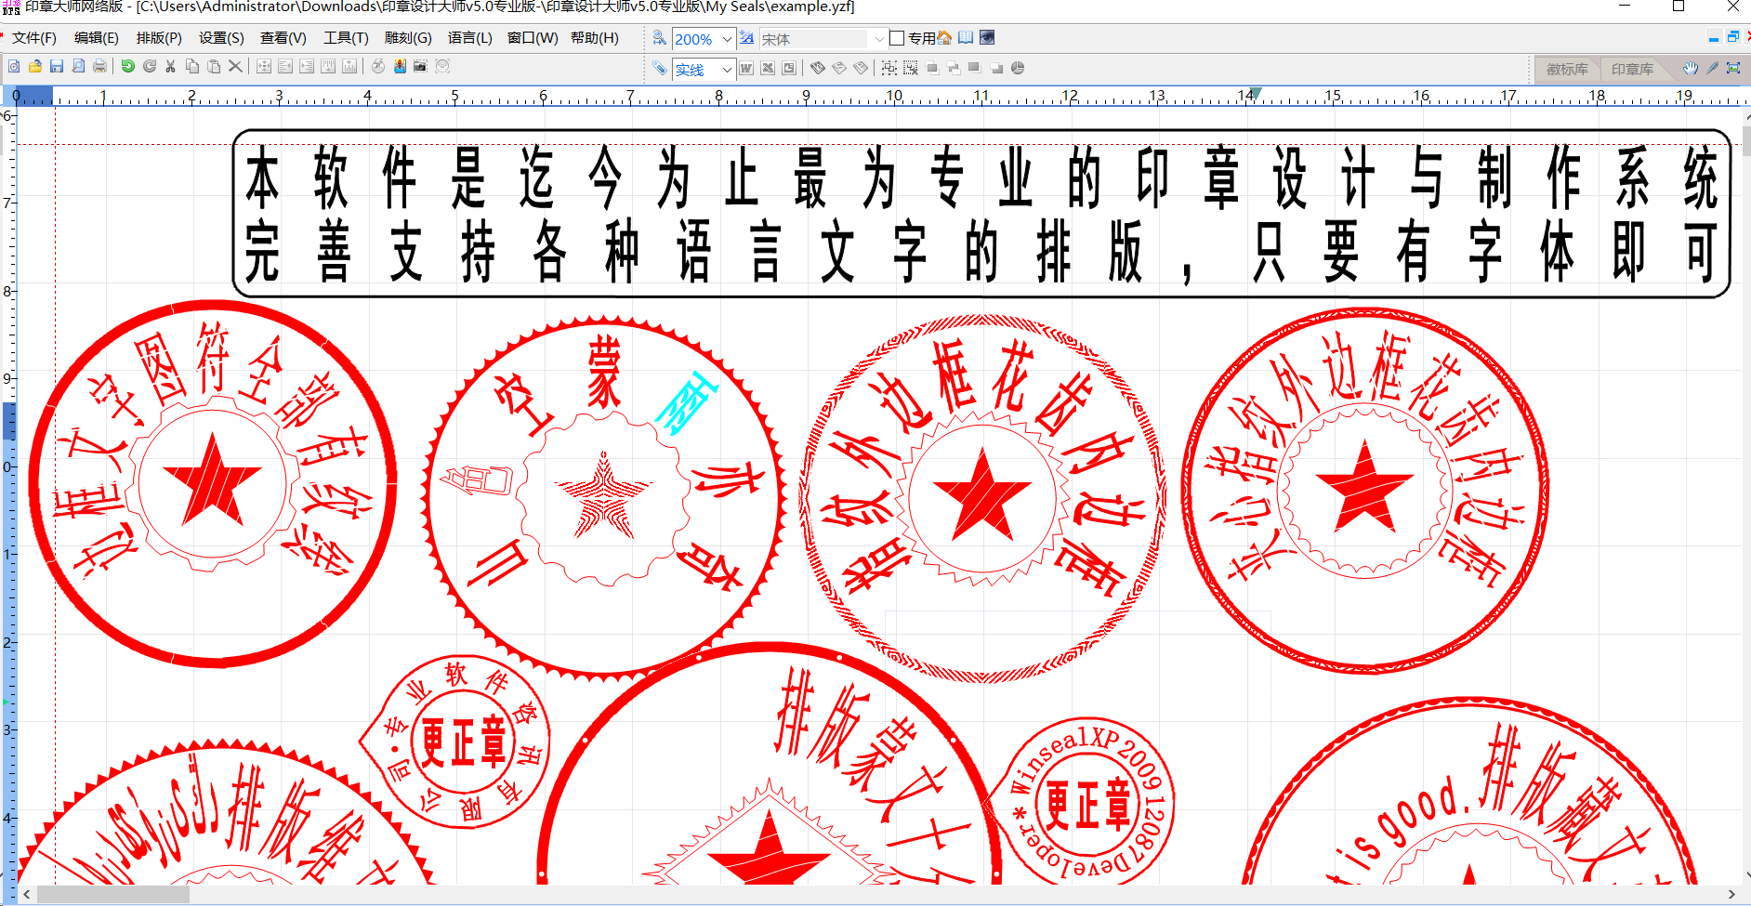The width and height of the screenshot is (1751, 906).
Task: Cut with the scissors icon
Action: 171,67
